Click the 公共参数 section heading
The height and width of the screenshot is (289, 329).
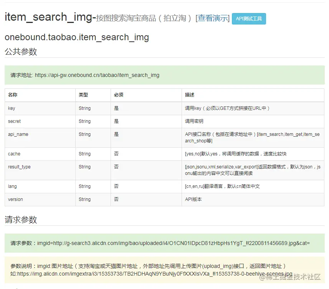coord(21,51)
